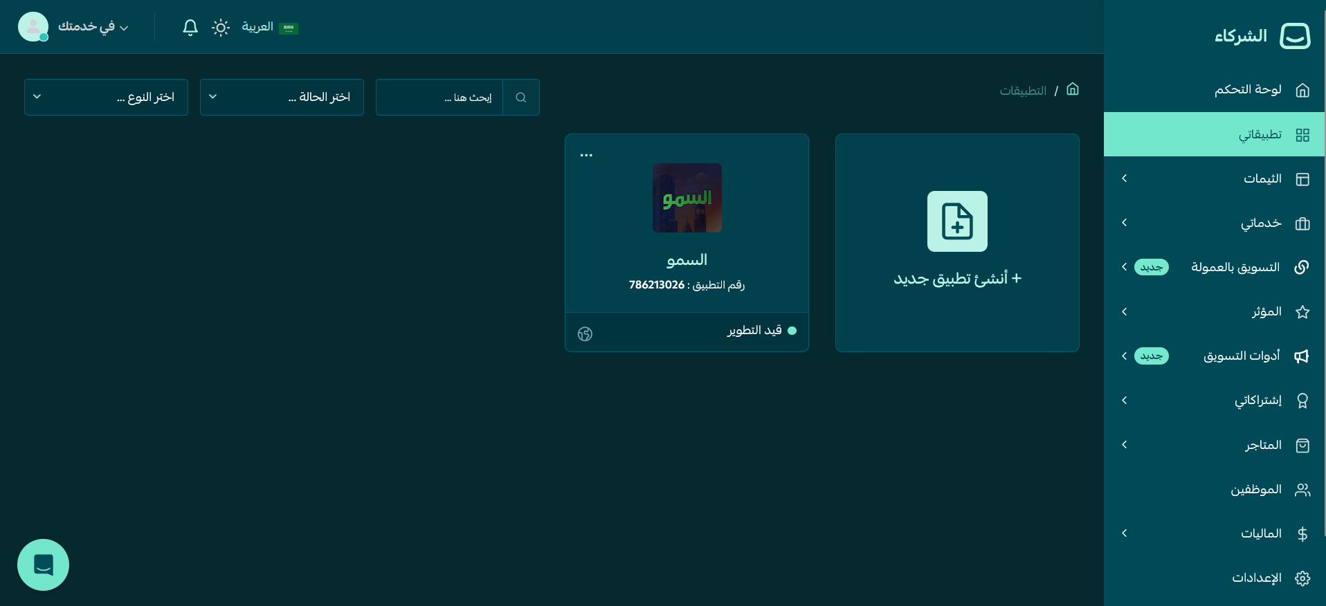Screen dimensions: 1326x606
Task: Click the briefcase icon beside خدماتي
Action: click(1302, 223)
